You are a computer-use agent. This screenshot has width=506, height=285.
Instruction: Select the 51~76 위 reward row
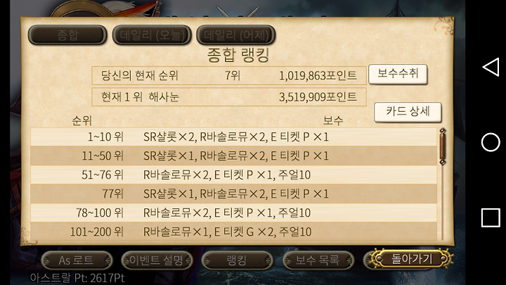tap(233, 175)
